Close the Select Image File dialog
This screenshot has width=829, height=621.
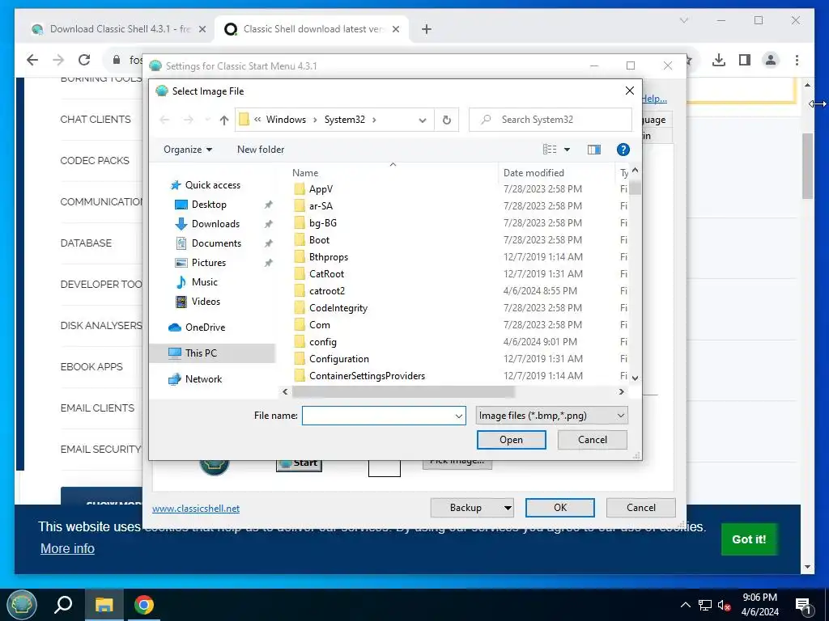[629, 91]
